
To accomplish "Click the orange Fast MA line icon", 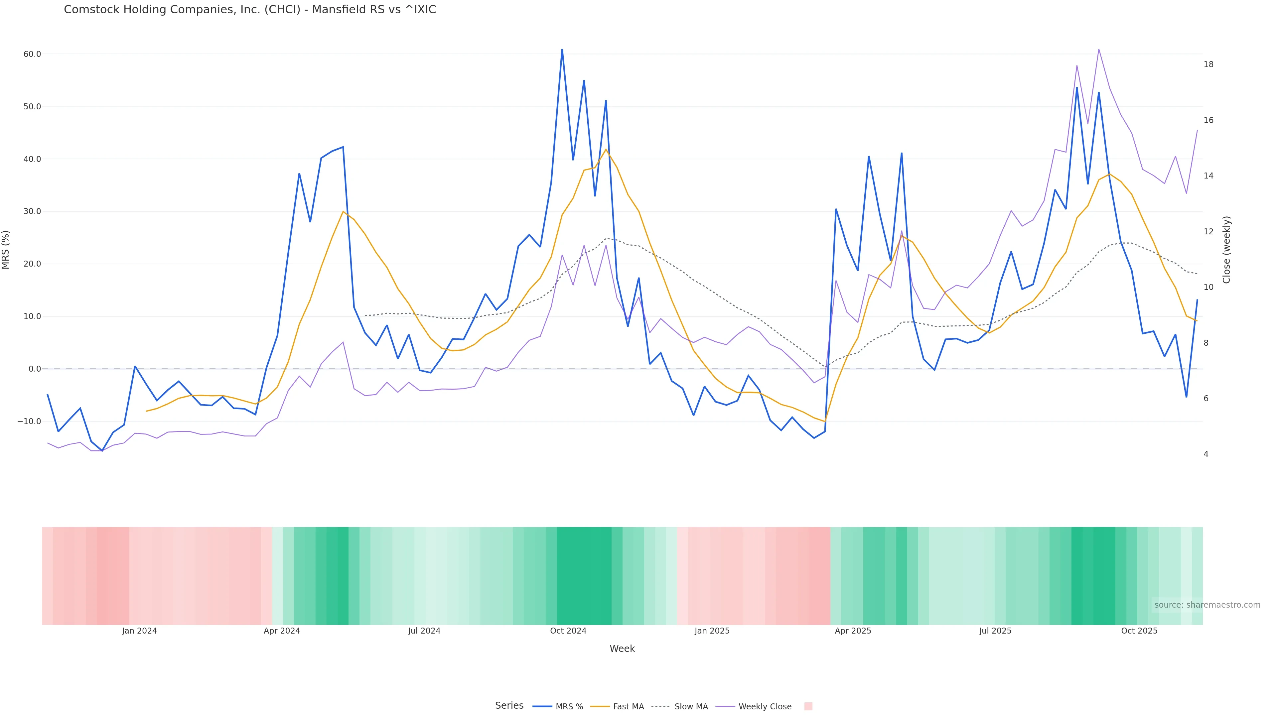I will 600,707.
